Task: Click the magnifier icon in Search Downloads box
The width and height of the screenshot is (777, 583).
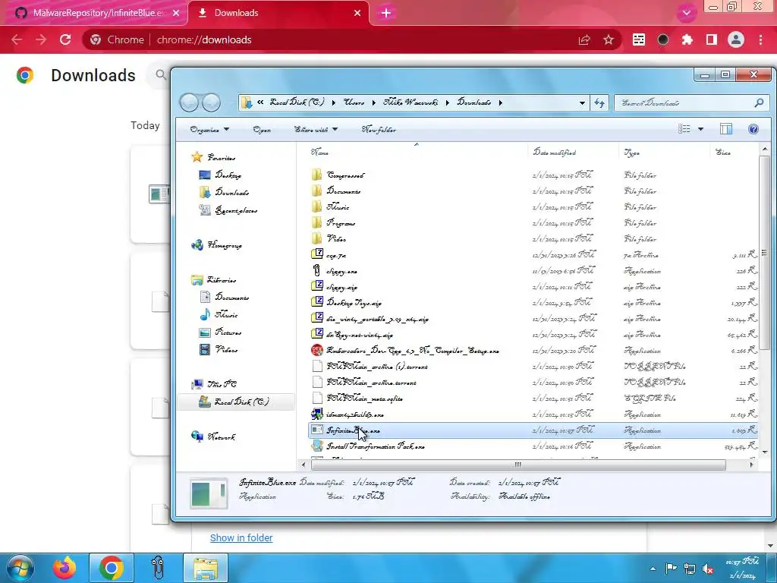Action: click(x=759, y=102)
